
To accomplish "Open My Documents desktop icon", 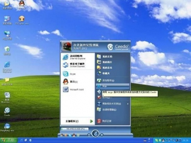I will coord(7,5).
